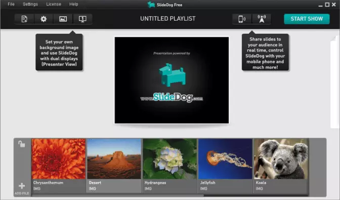Click the SlideDog logo in title bar

[151, 5]
